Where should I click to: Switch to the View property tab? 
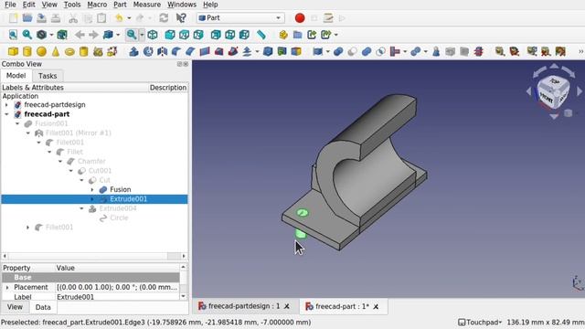pyautogui.click(x=15, y=307)
